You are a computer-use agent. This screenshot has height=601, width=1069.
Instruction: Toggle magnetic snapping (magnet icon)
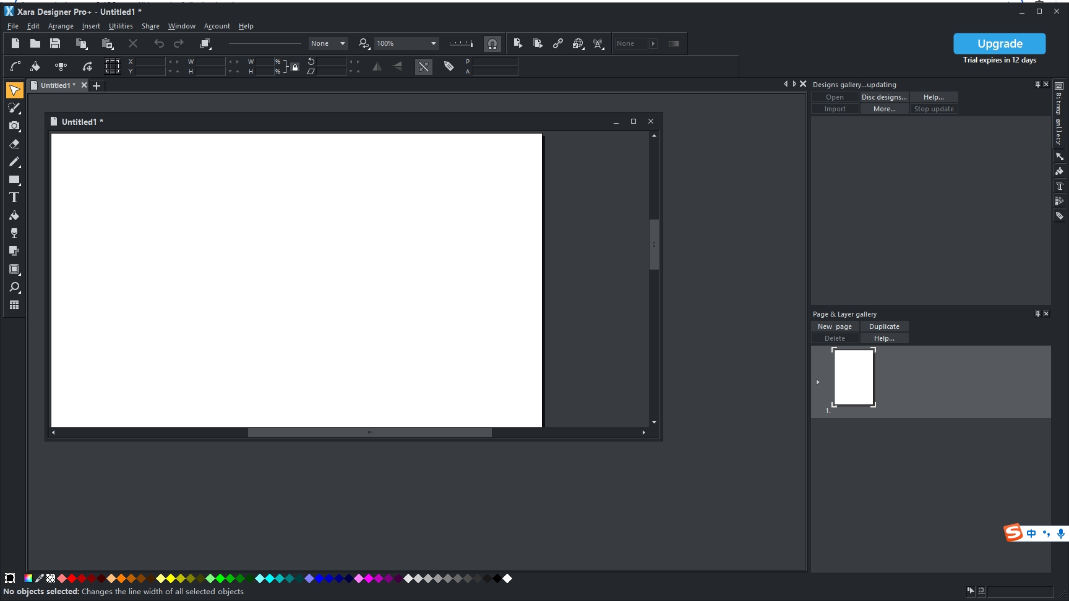pos(492,44)
